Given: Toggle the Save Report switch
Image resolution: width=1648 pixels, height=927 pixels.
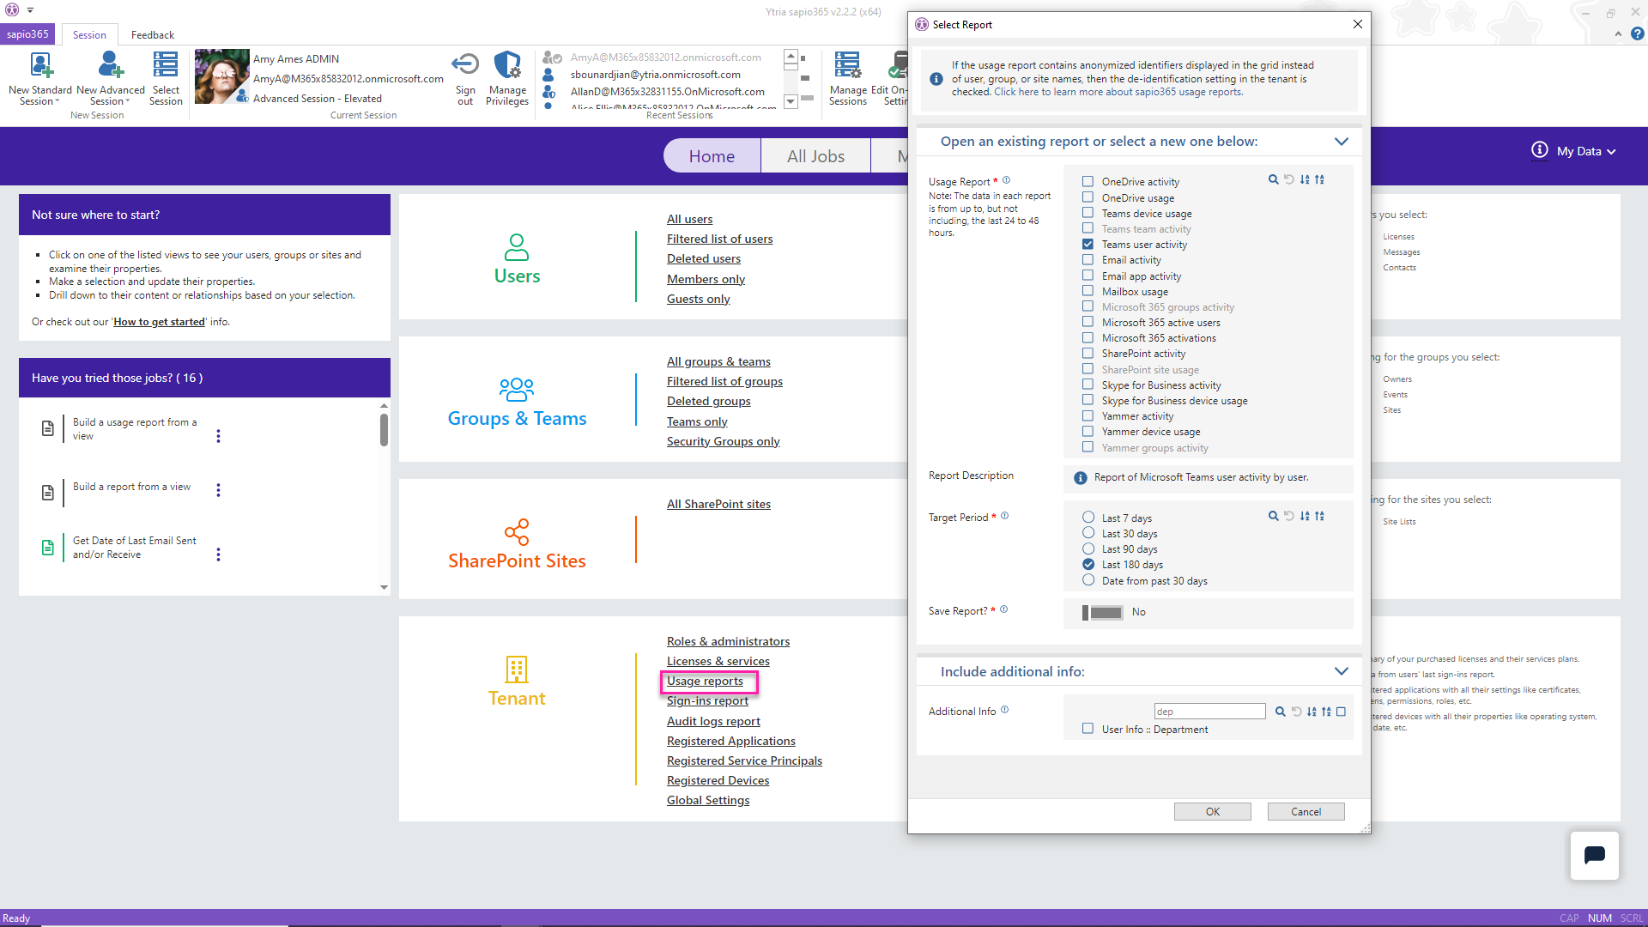Looking at the screenshot, I should tap(1103, 612).
